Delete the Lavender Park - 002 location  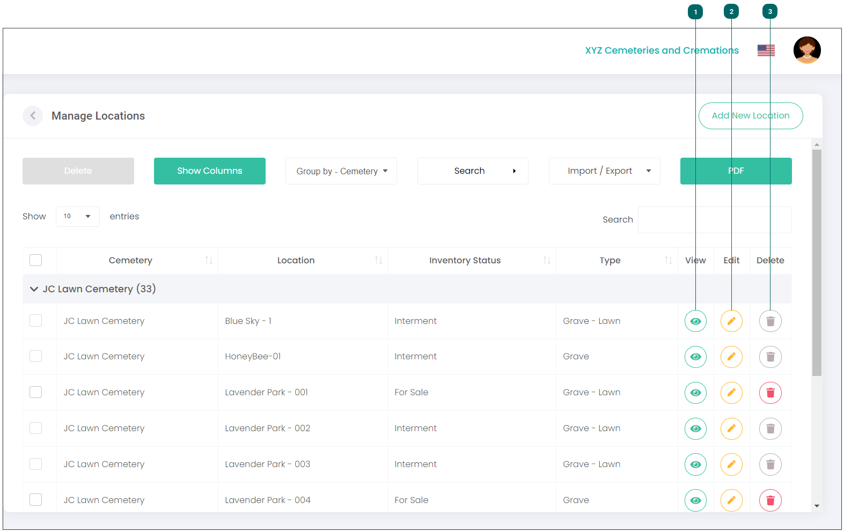[x=770, y=428]
